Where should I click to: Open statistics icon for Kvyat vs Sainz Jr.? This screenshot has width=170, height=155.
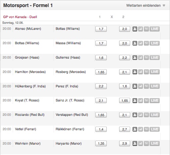click(x=141, y=100)
